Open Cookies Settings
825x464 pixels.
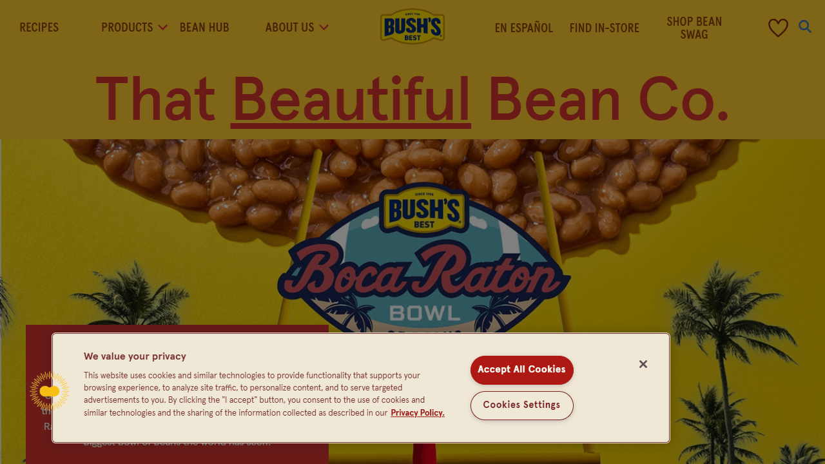(x=521, y=405)
